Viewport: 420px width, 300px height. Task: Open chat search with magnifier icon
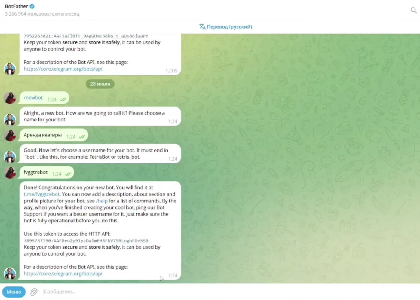click(414, 10)
